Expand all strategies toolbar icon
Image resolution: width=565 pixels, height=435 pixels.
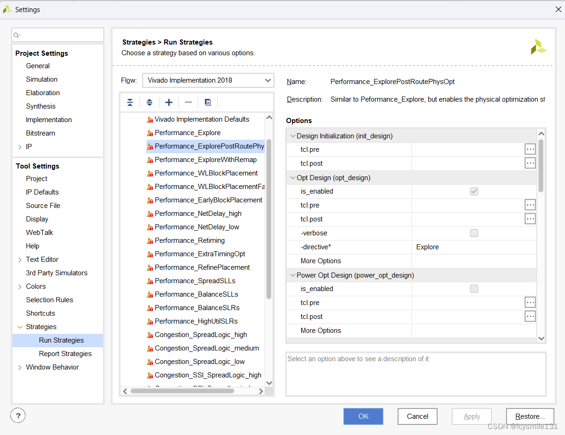[x=149, y=103]
